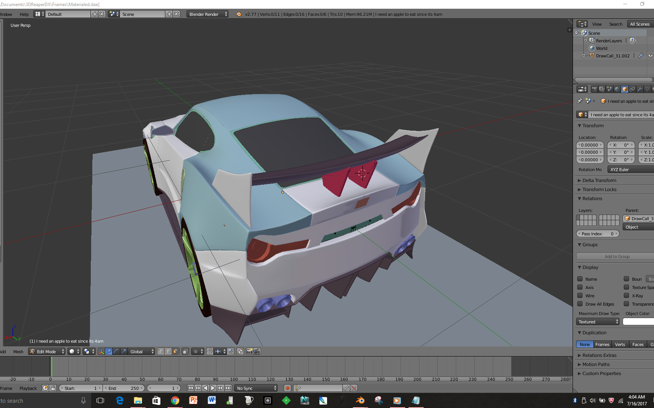654x408 pixels.
Task: Toggle the 3D manipulator axes icon
Action: 101,352
